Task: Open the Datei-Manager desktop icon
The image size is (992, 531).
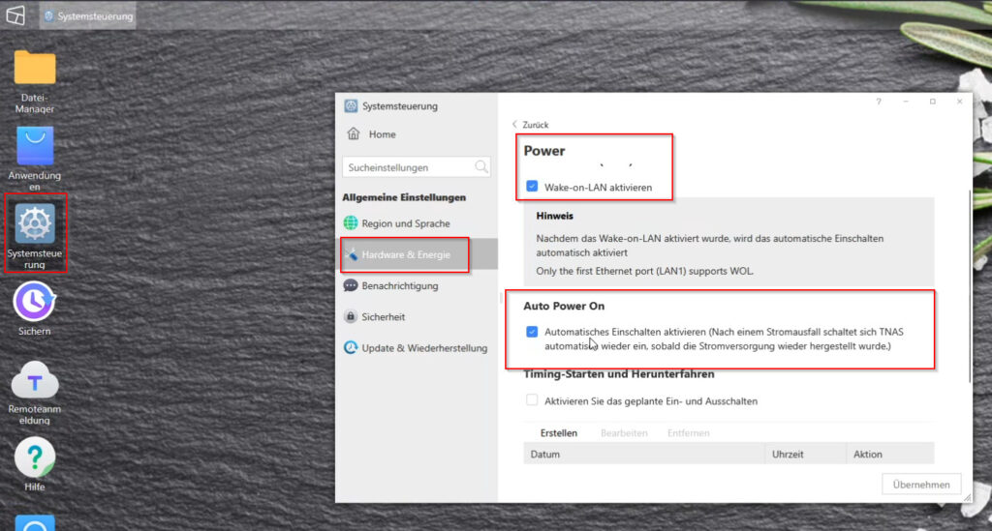Action: point(35,69)
